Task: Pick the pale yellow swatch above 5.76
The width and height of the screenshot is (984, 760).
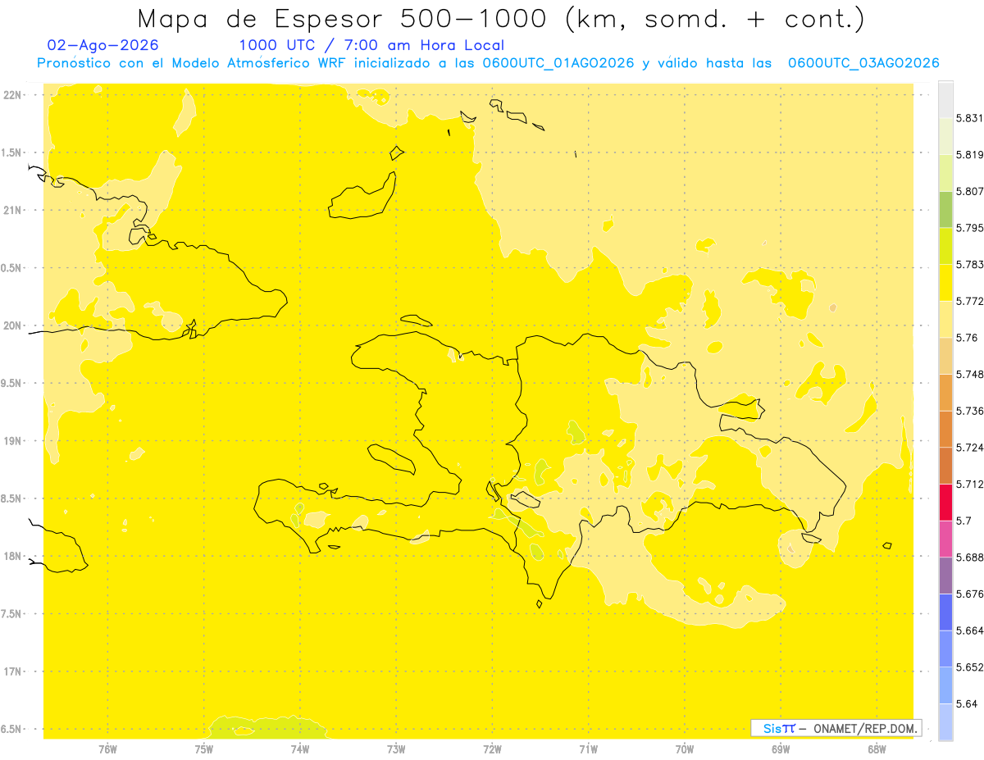Action: 945,319
